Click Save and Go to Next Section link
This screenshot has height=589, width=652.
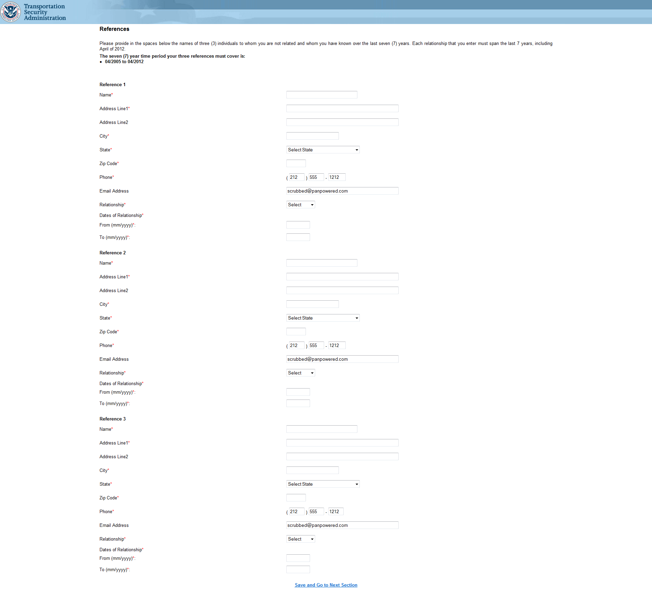(326, 585)
